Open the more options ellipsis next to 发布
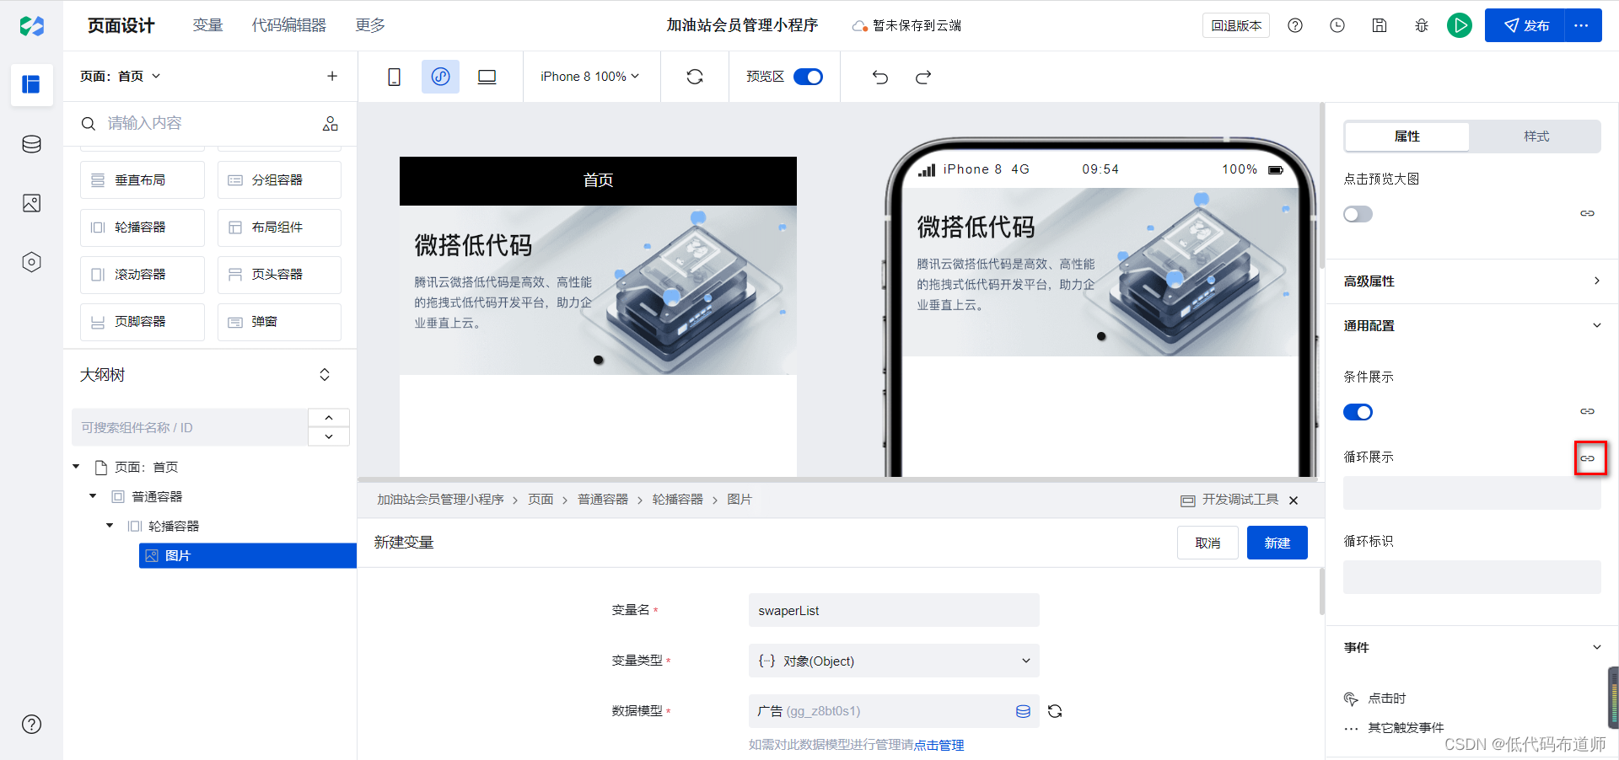 click(x=1582, y=25)
